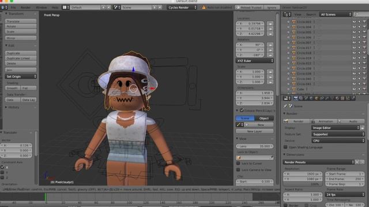The image size is (369, 207).
Task: Click the lock icon beside Rotation Z
Action: [270, 55]
